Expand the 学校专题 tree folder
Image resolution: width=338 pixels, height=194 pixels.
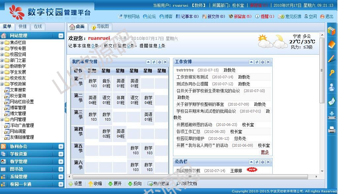(x=2, y=49)
